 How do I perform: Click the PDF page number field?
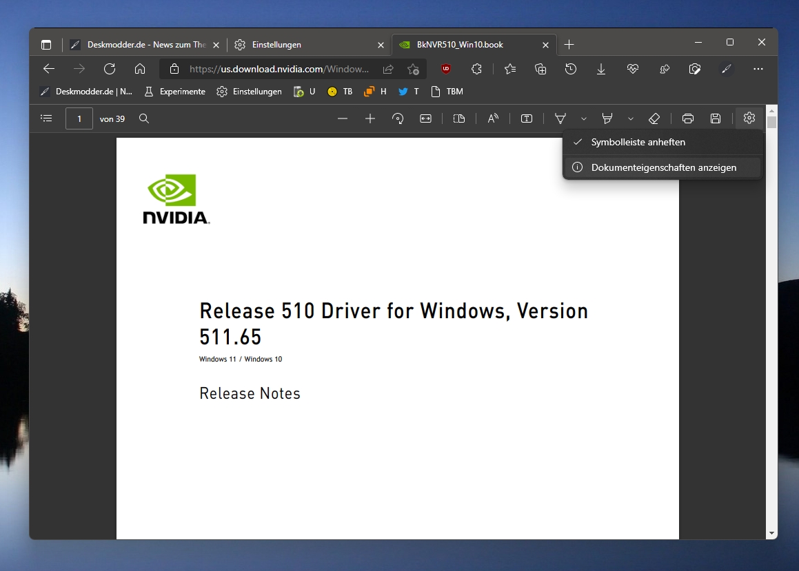[79, 118]
